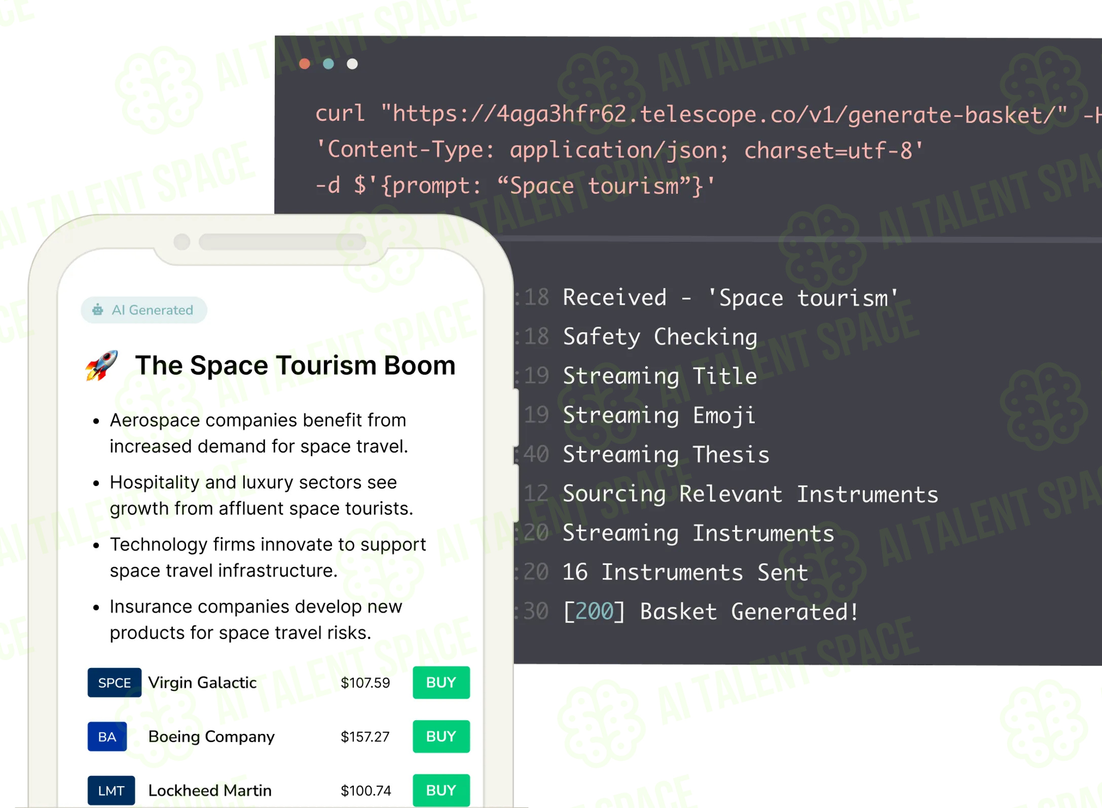1102x808 pixels.
Task: Click the Received - 'Space tourism' log line
Action: pos(730,298)
